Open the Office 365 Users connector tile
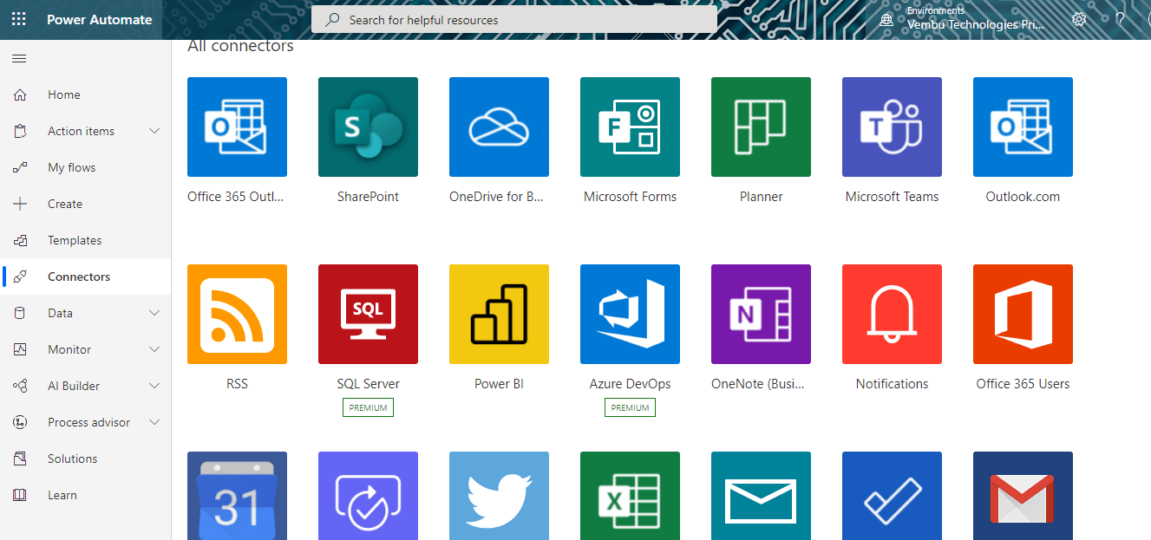Viewport: 1151px width, 540px height. [x=1023, y=314]
